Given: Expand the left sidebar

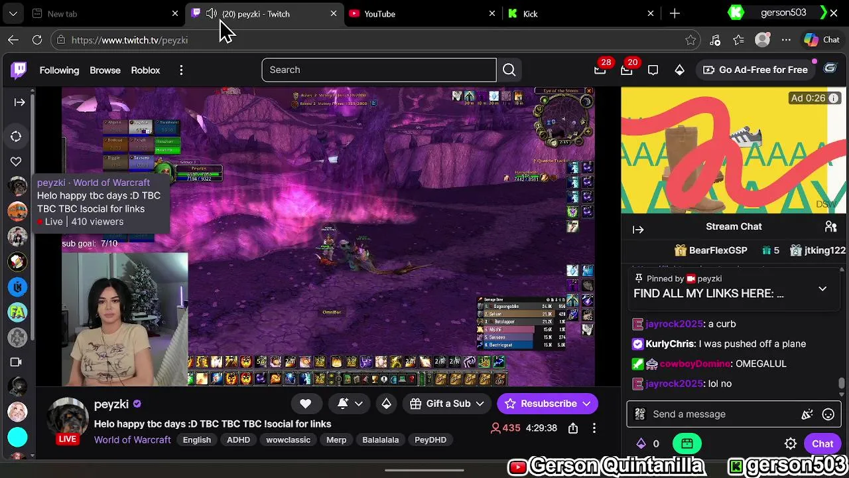Looking at the screenshot, I should point(19,102).
